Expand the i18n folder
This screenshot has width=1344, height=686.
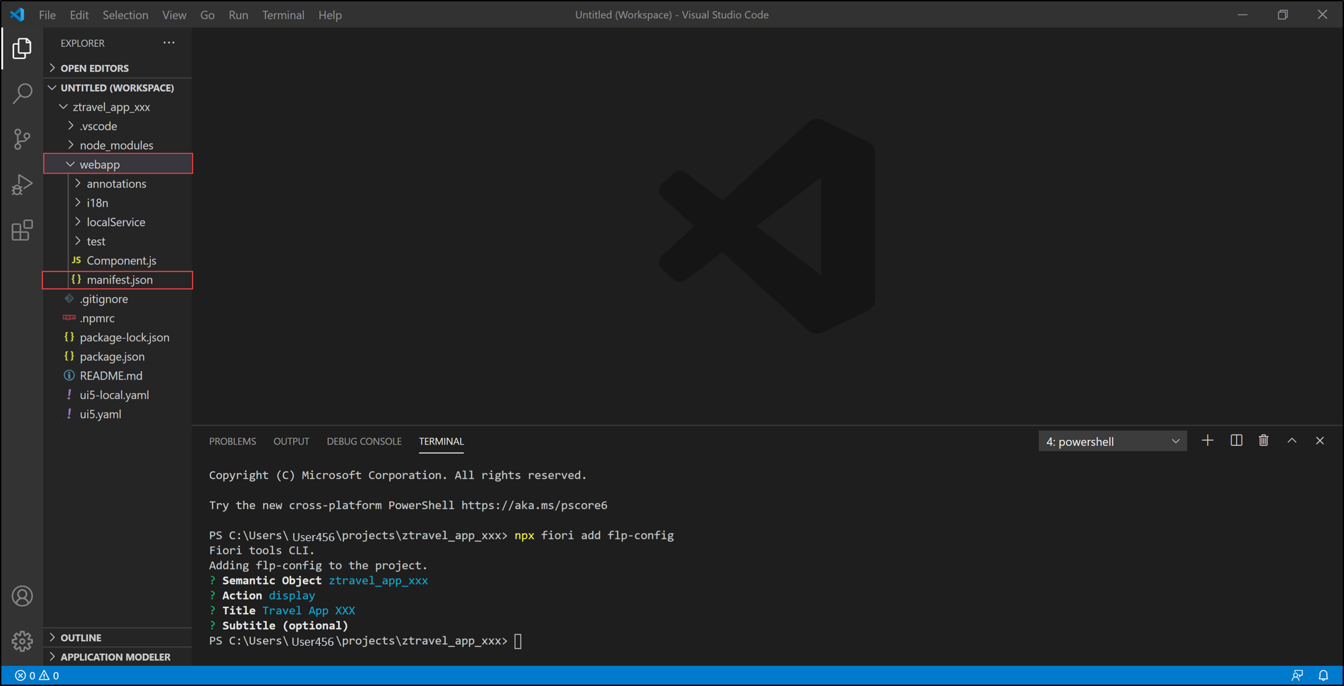117,203
